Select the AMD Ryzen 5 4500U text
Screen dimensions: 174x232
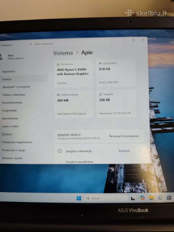pos(72,70)
